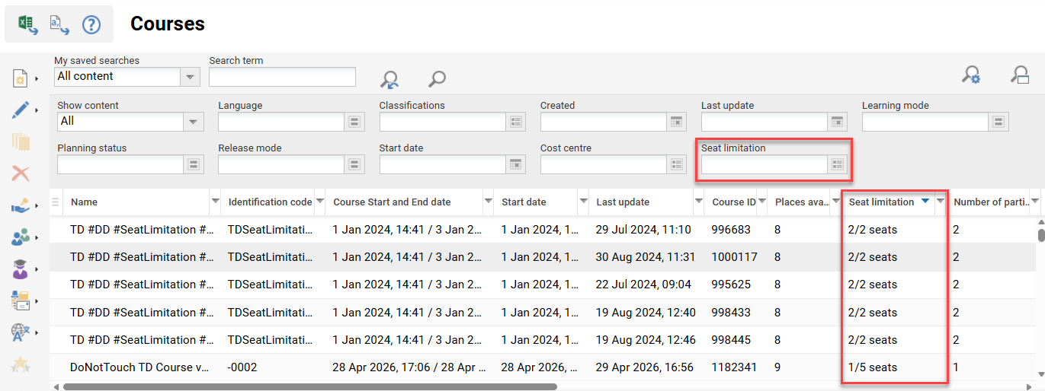
Task: Open Created date calendar icon
Action: coord(676,122)
